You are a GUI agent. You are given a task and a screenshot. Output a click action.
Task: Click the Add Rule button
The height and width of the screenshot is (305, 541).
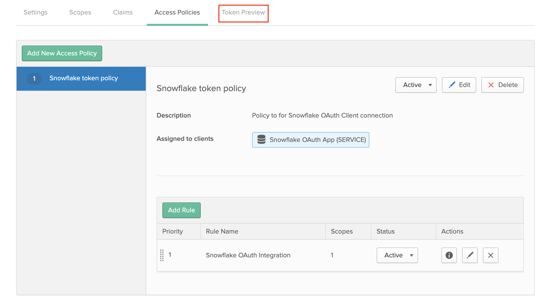181,210
